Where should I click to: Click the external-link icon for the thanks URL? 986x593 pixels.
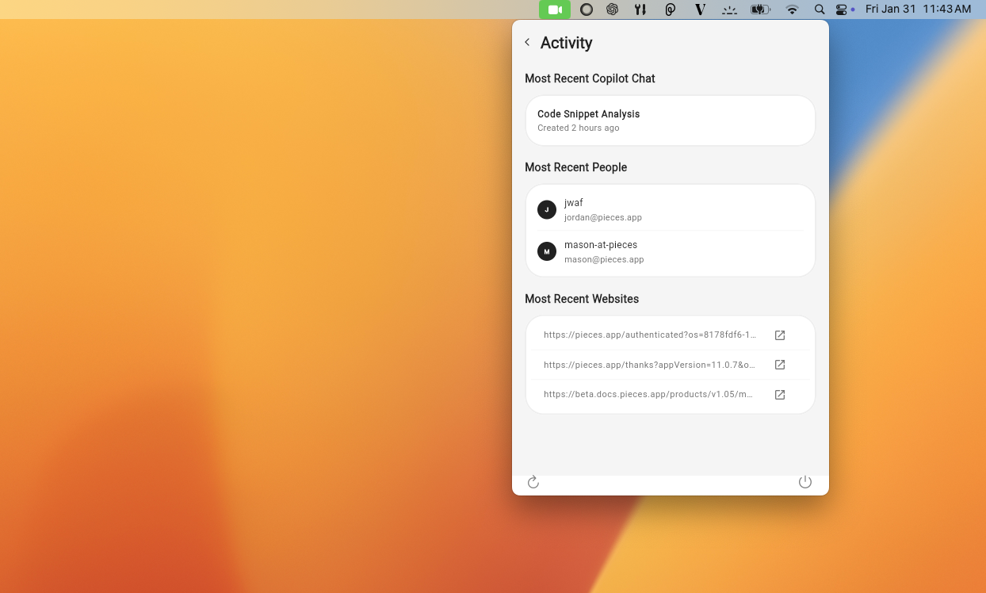780,365
